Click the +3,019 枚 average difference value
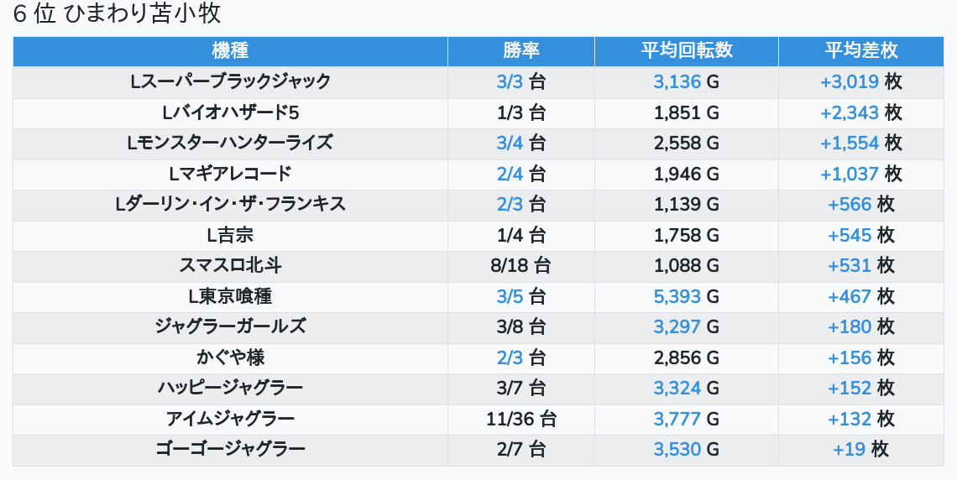Viewport: 957px width, 480px height. (x=860, y=81)
